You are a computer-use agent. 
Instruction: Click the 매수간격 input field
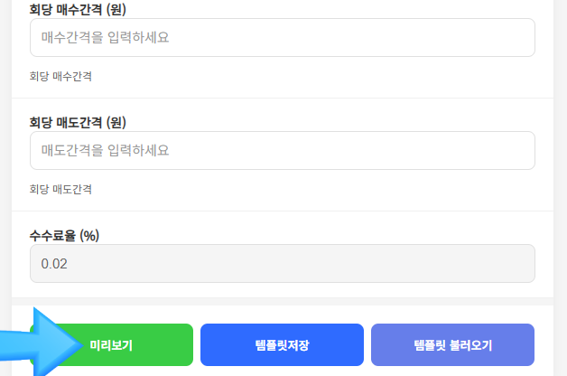[282, 38]
